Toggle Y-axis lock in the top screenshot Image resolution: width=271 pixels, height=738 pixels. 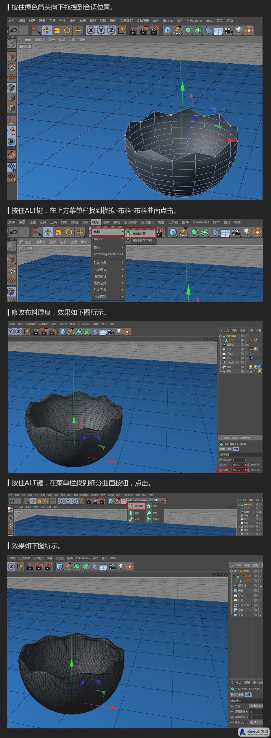pyautogui.click(x=101, y=30)
